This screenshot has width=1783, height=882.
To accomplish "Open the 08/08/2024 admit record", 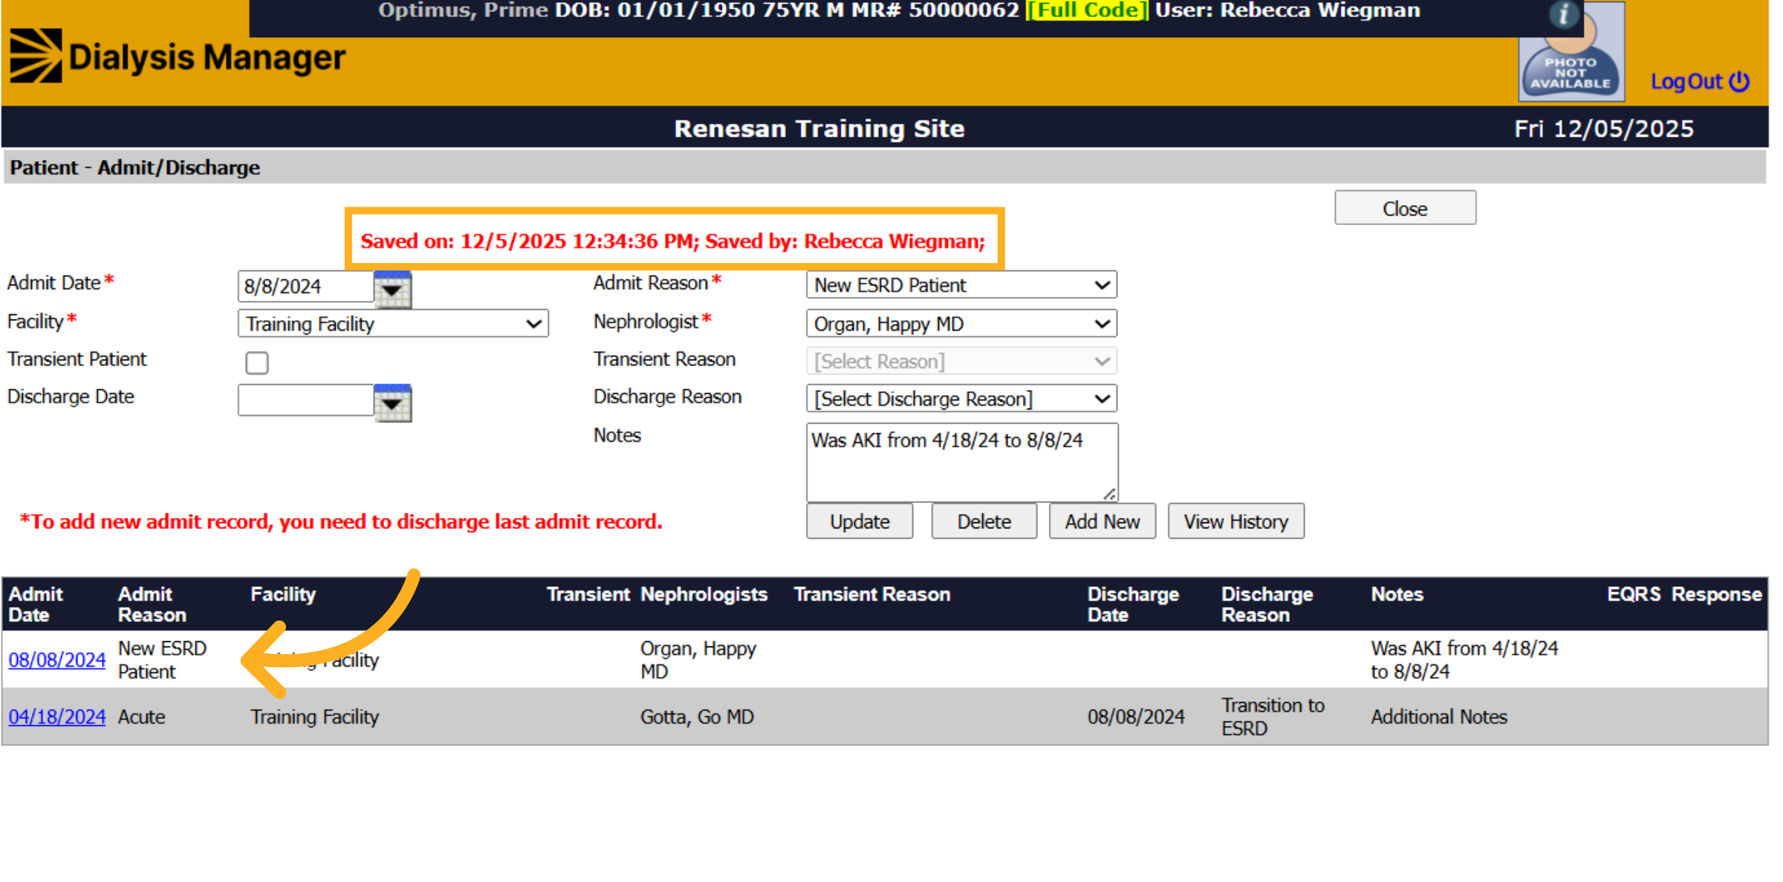I will click(57, 660).
